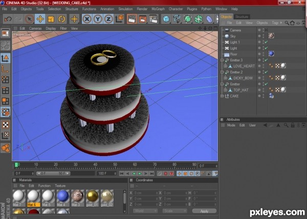This screenshot has height=219, width=307.
Task: Open the Python menu
Action: [x=206, y=9]
